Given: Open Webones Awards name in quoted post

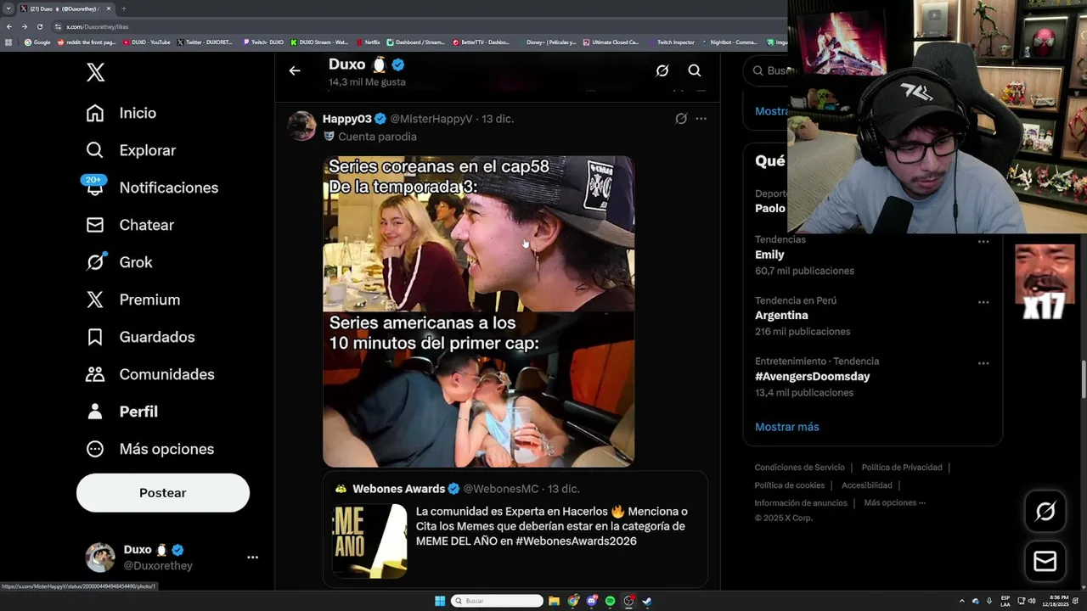Looking at the screenshot, I should 398,489.
